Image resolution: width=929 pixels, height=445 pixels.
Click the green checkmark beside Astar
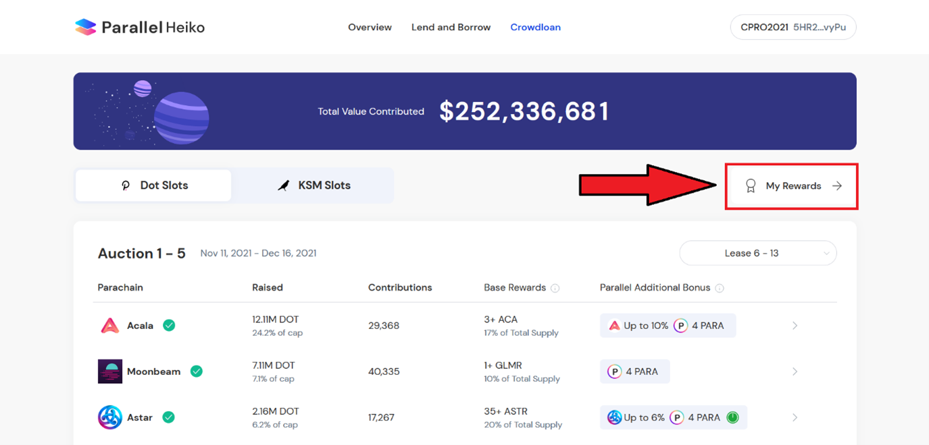point(168,417)
